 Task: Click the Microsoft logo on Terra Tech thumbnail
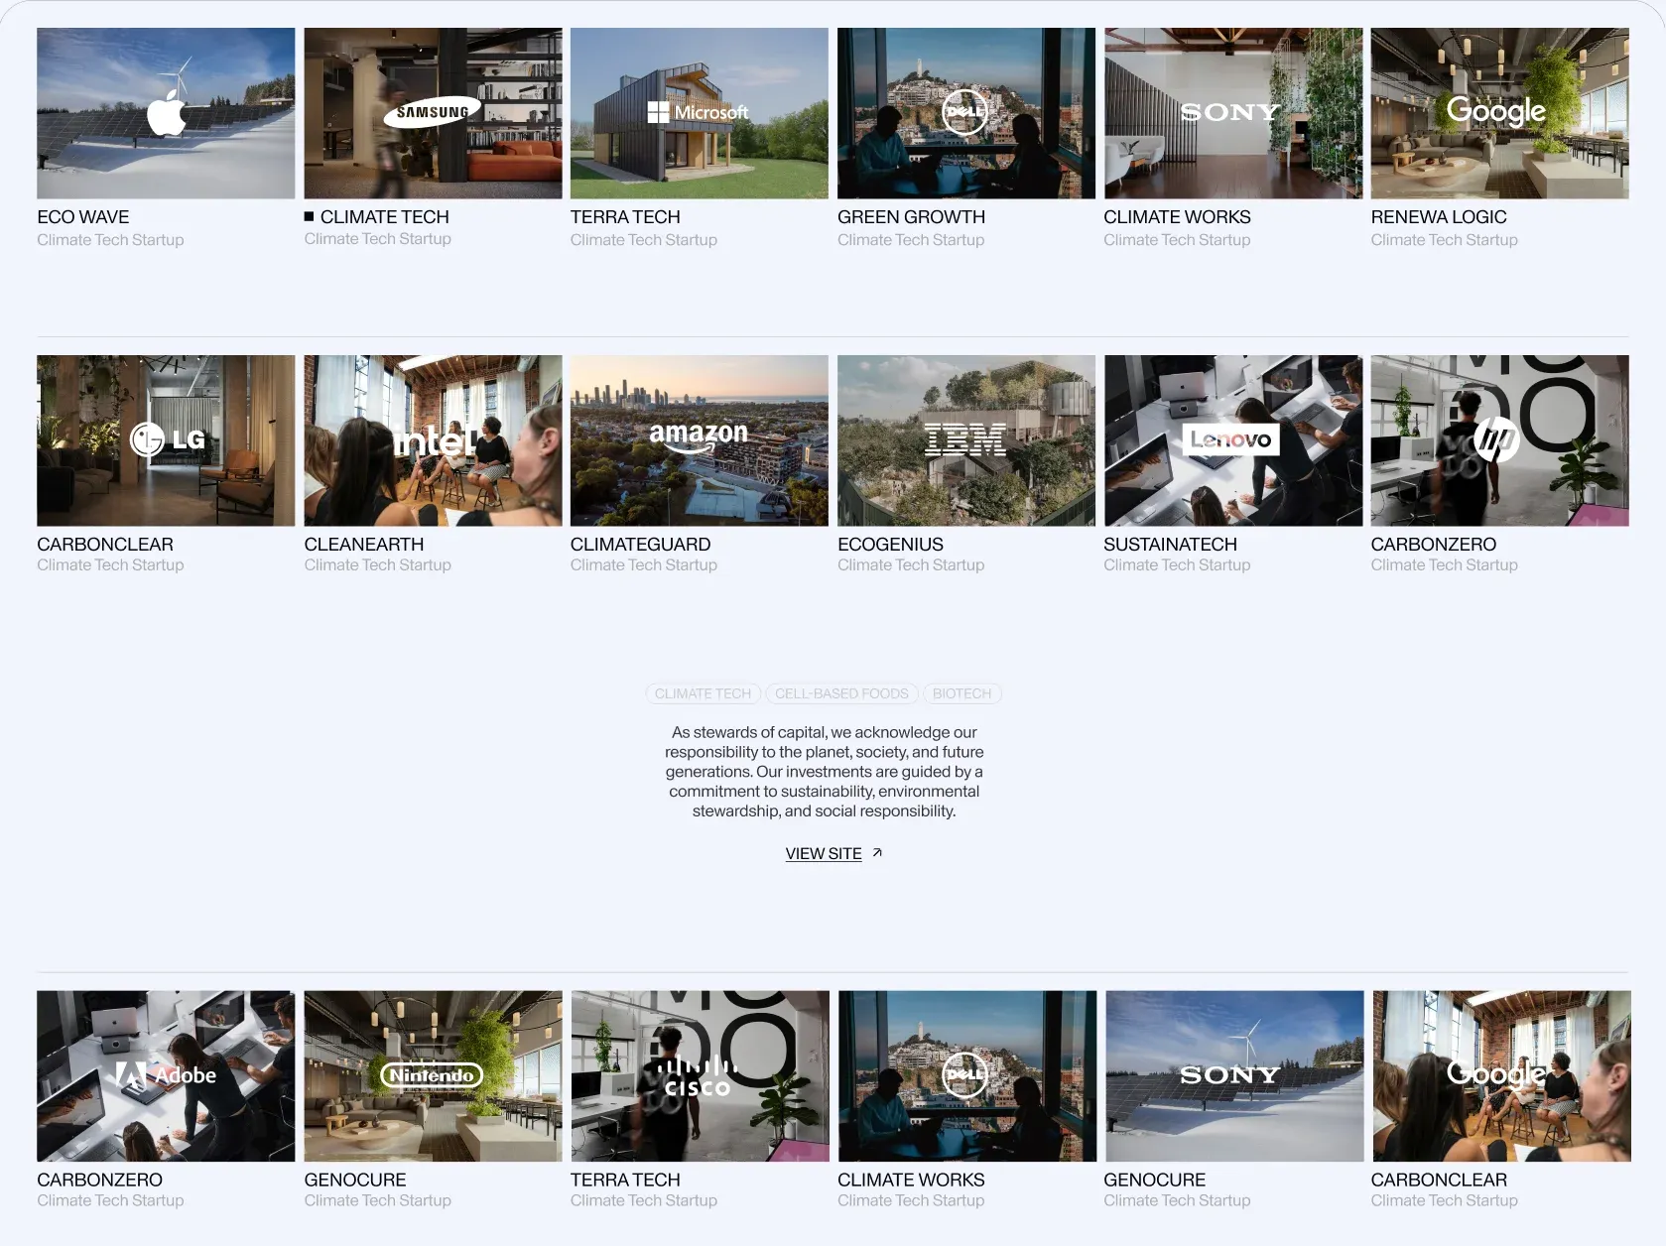point(699,113)
